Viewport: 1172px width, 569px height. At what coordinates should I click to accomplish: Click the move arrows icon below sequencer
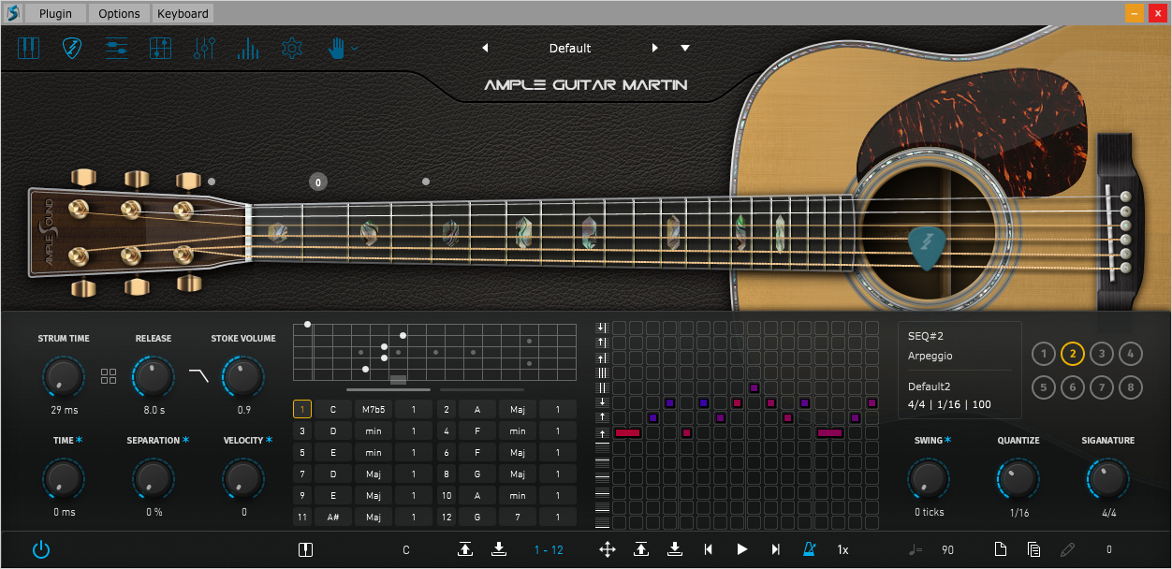[x=607, y=549]
